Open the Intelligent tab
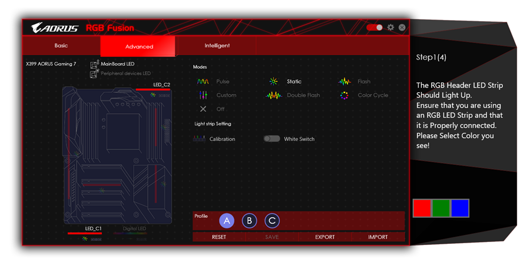 (217, 46)
